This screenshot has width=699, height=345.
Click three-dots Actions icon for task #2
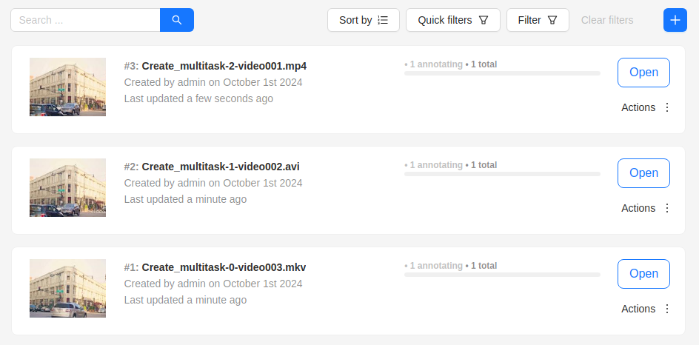pos(666,208)
